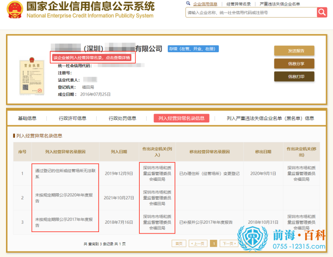Viewport: 333px width, 257px height.
Task: Click the date 2021年10月27日
Action: click(119, 198)
